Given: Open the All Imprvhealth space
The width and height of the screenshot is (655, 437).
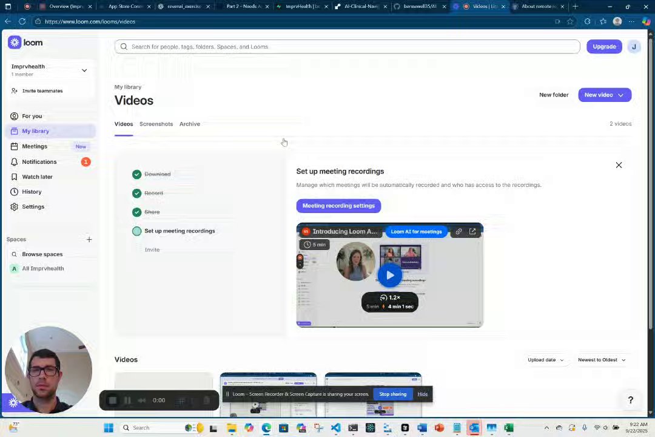Looking at the screenshot, I should coord(42,268).
